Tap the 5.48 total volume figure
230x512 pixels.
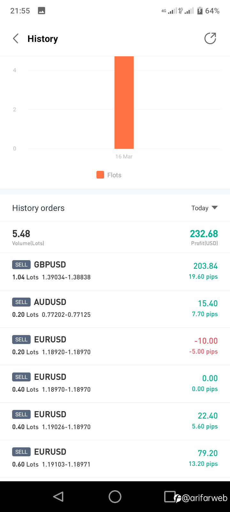(x=21, y=234)
